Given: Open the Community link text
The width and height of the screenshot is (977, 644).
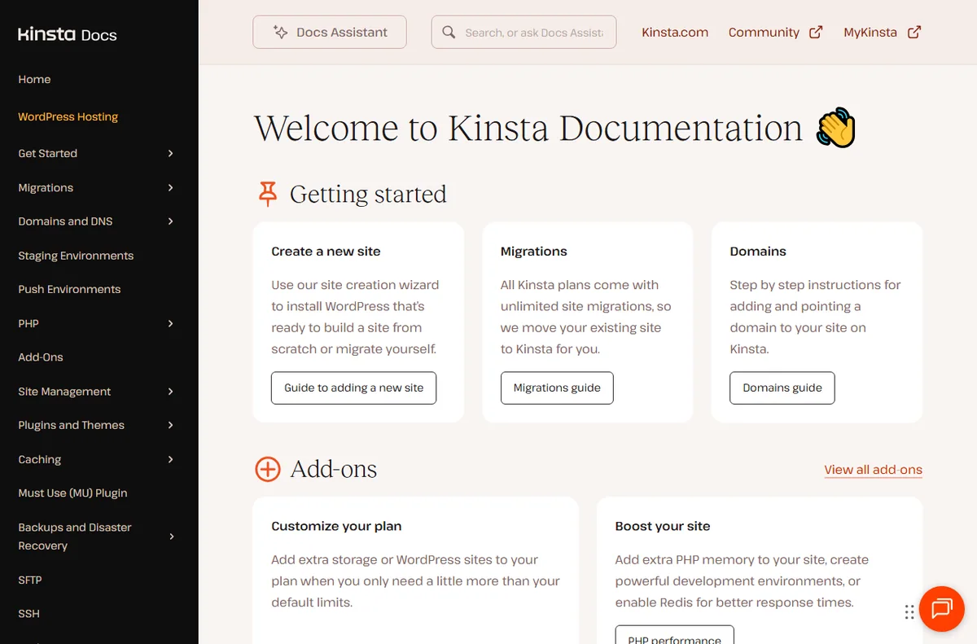Looking at the screenshot, I should point(764,33).
